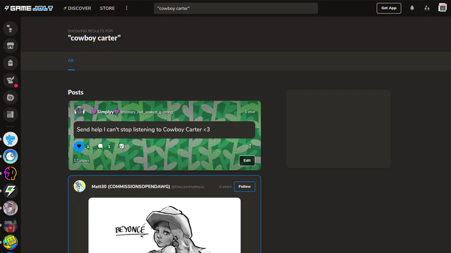Open the user avatar menu in top bar
The height and width of the screenshot is (253, 451).
pos(442,7)
